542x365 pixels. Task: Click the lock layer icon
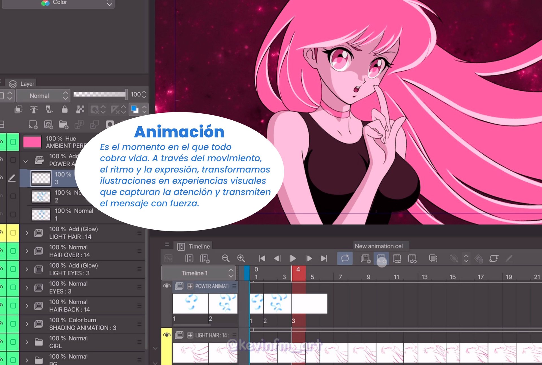(65, 109)
